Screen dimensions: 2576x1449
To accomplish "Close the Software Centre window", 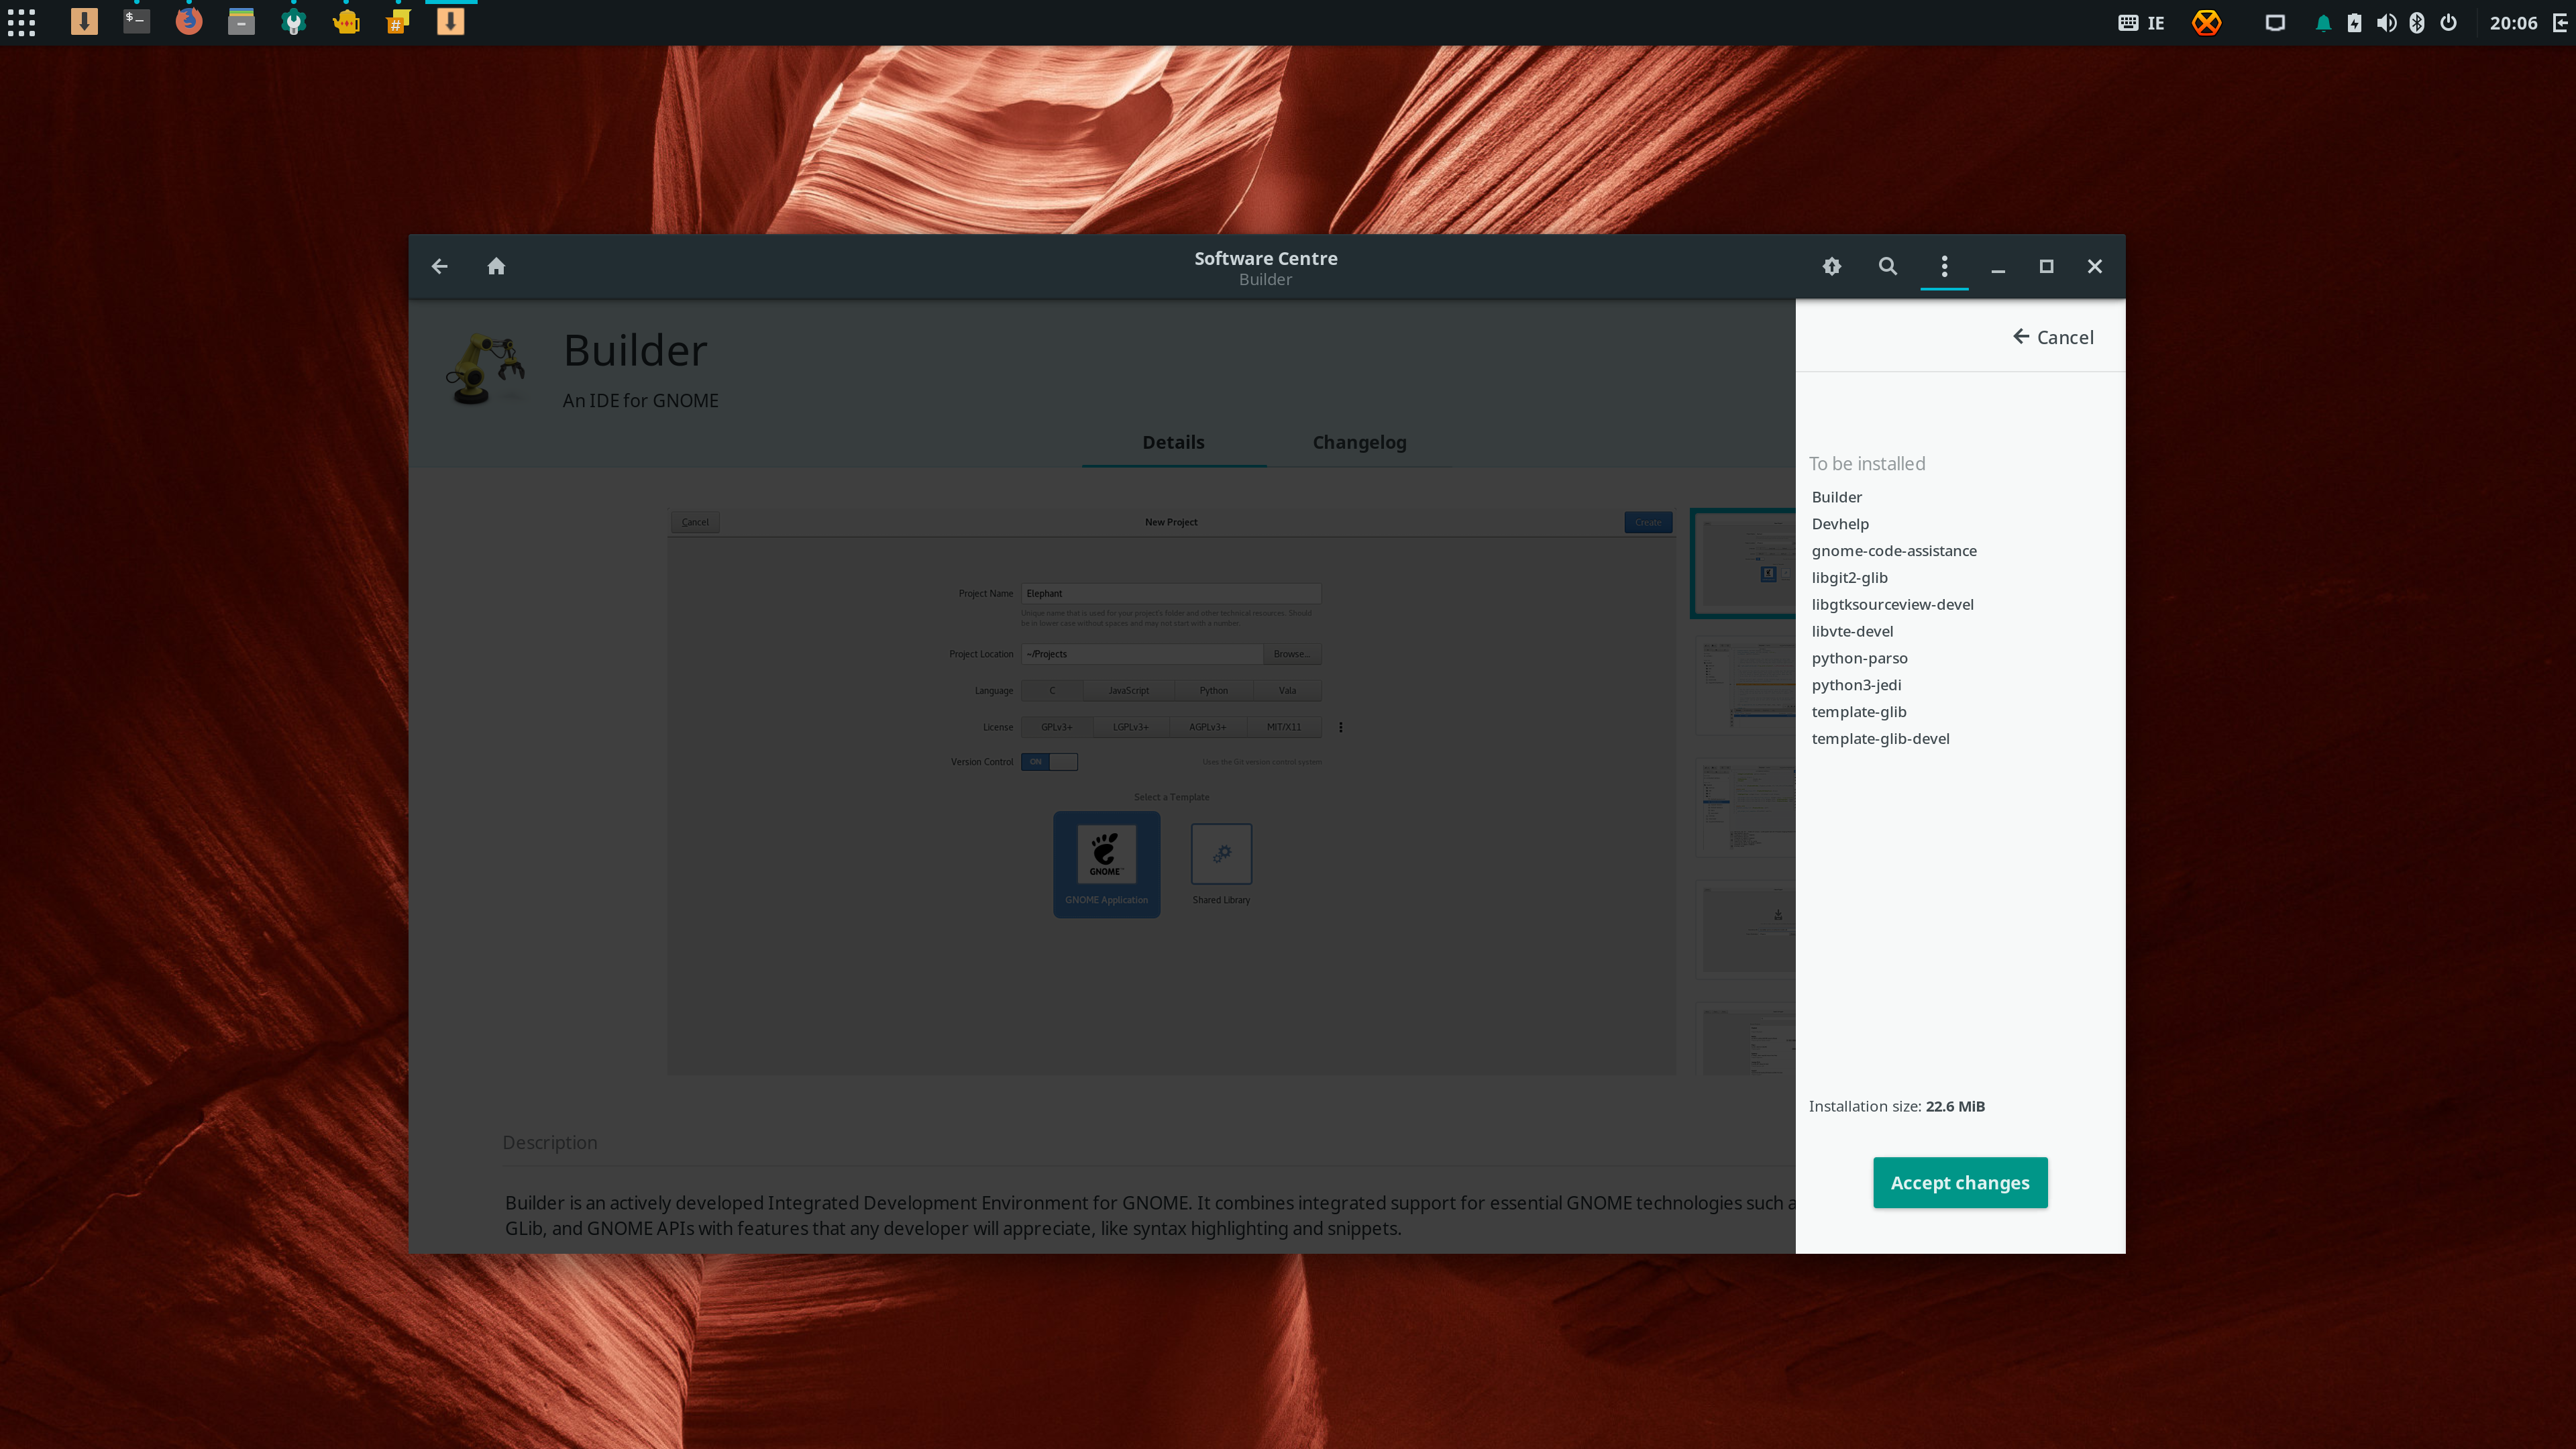I will coord(2094,266).
